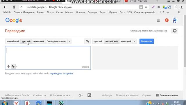Click Отключить моментальный перевод link
This screenshot has width=186, height=105.
coord(149,31)
